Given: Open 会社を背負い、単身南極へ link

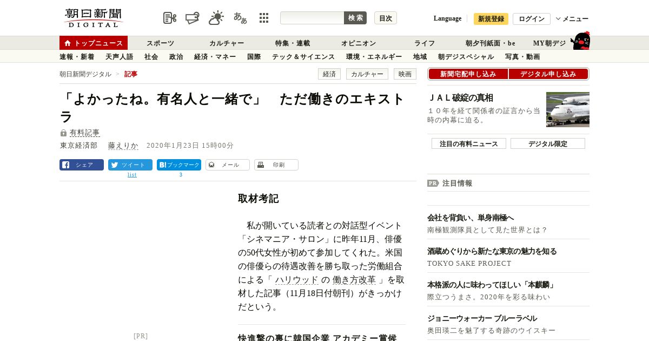Looking at the screenshot, I should tap(471, 218).
